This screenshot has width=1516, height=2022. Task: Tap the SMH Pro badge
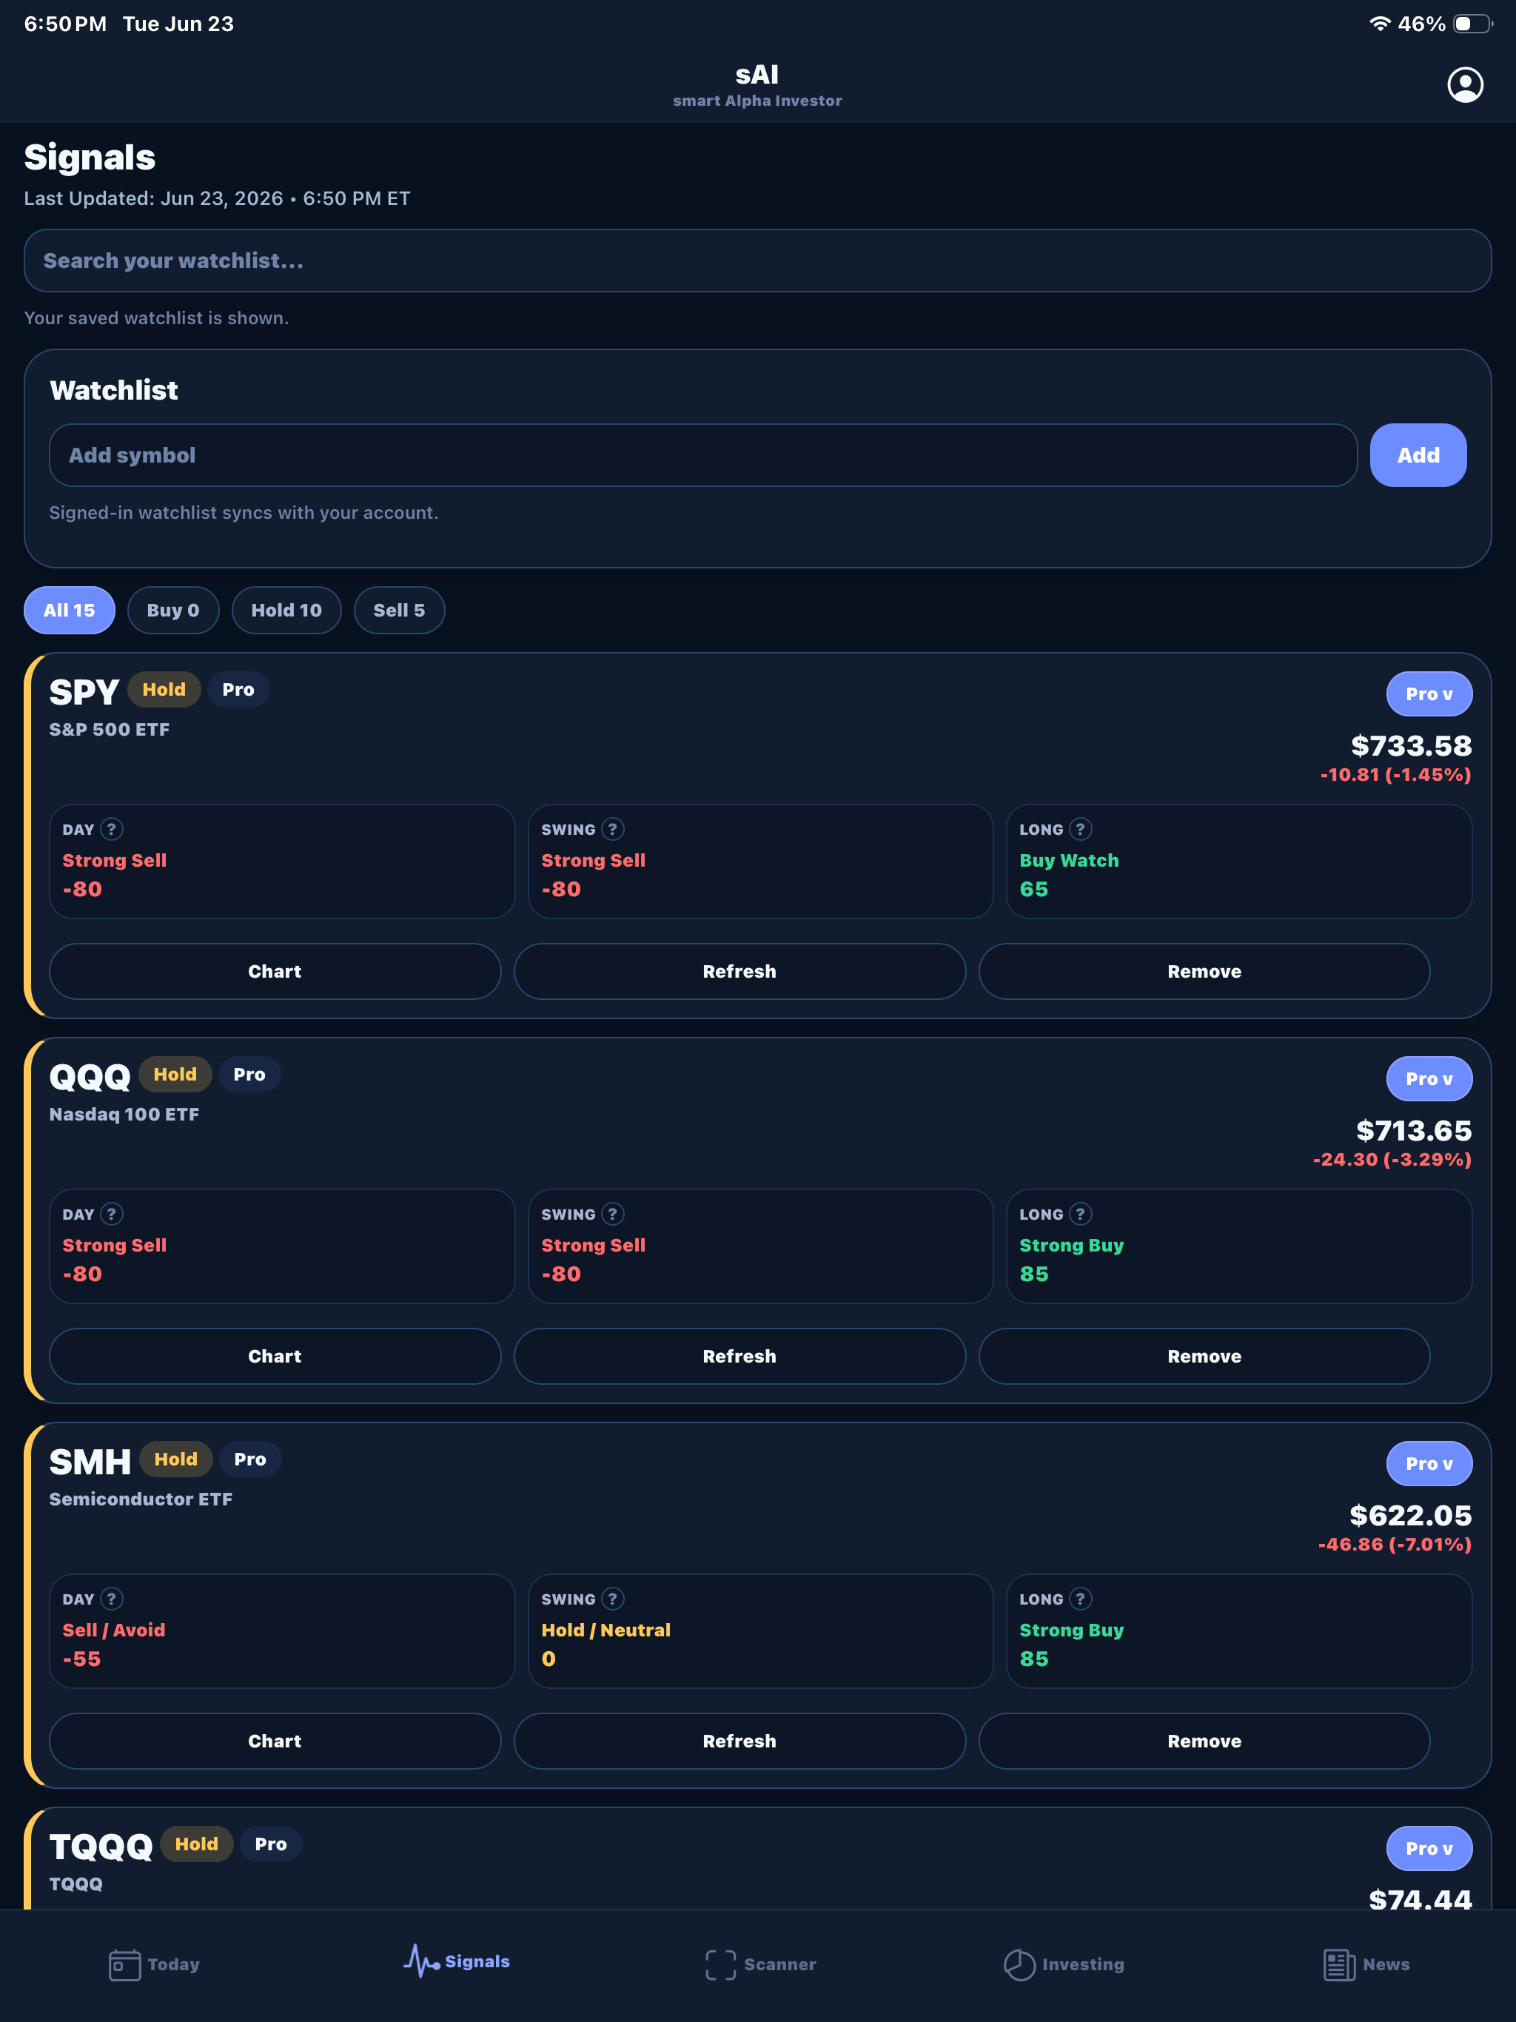tap(249, 1459)
